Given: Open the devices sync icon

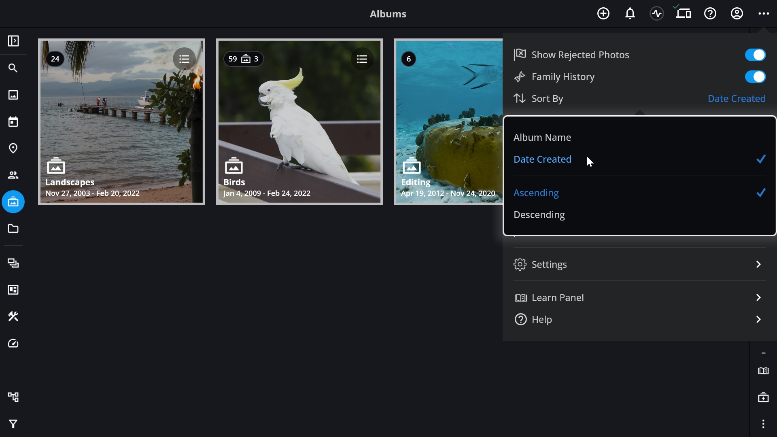Looking at the screenshot, I should pos(683,13).
